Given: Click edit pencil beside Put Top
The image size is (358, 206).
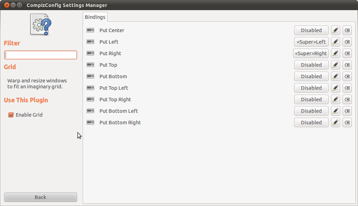Looking at the screenshot, I should 335,65.
